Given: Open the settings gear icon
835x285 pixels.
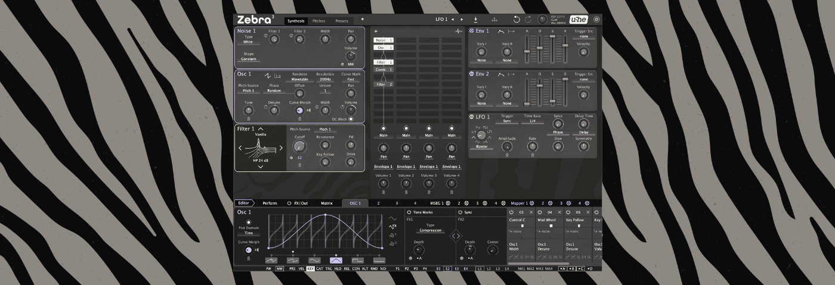Looking at the screenshot, I should tap(596, 20).
